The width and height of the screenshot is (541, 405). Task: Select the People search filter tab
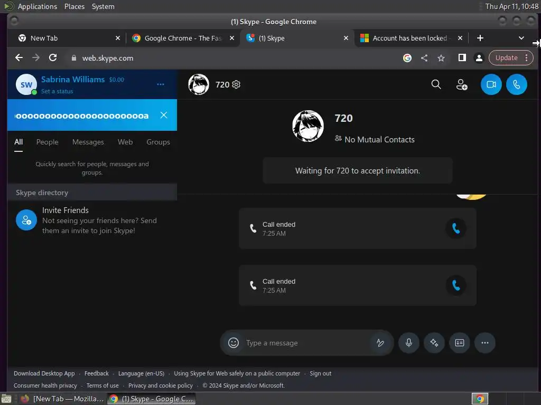tap(47, 142)
